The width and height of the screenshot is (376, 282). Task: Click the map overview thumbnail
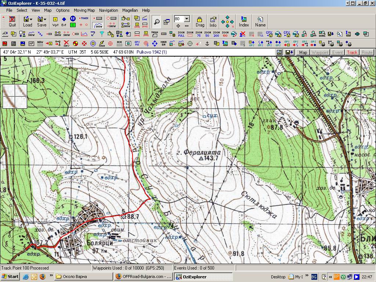[15, 96]
